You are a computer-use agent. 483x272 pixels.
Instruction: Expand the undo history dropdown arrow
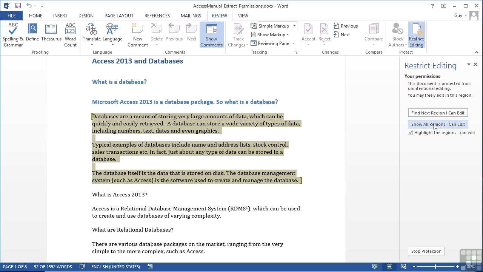coord(35,6)
